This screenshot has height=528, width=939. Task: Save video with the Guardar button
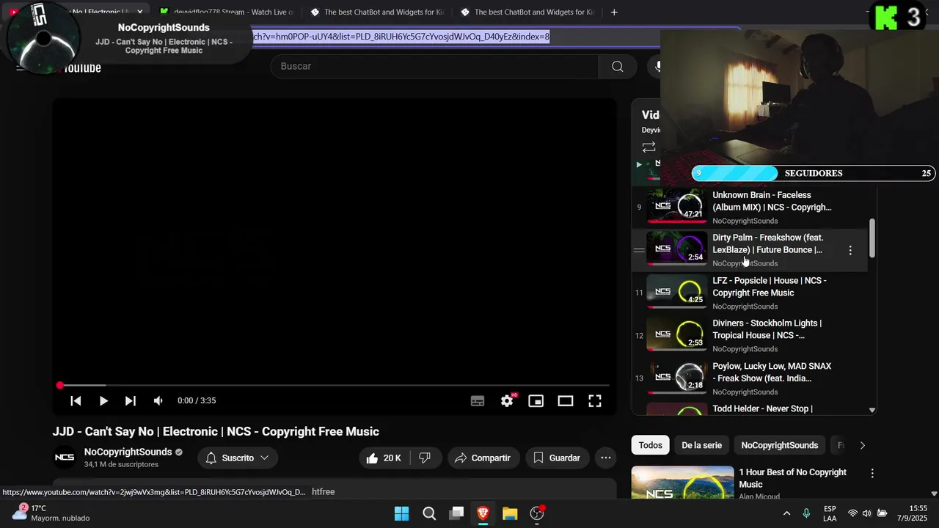coord(557,458)
